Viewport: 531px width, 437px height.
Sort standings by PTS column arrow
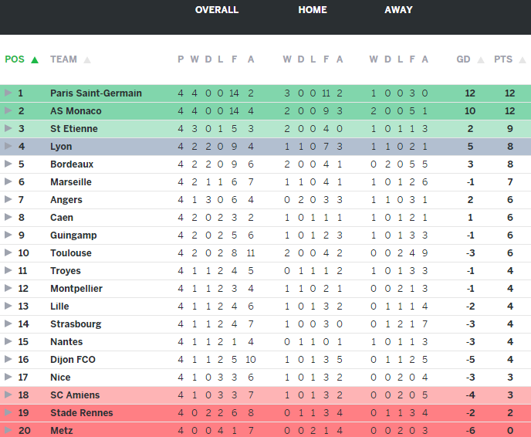pos(521,59)
